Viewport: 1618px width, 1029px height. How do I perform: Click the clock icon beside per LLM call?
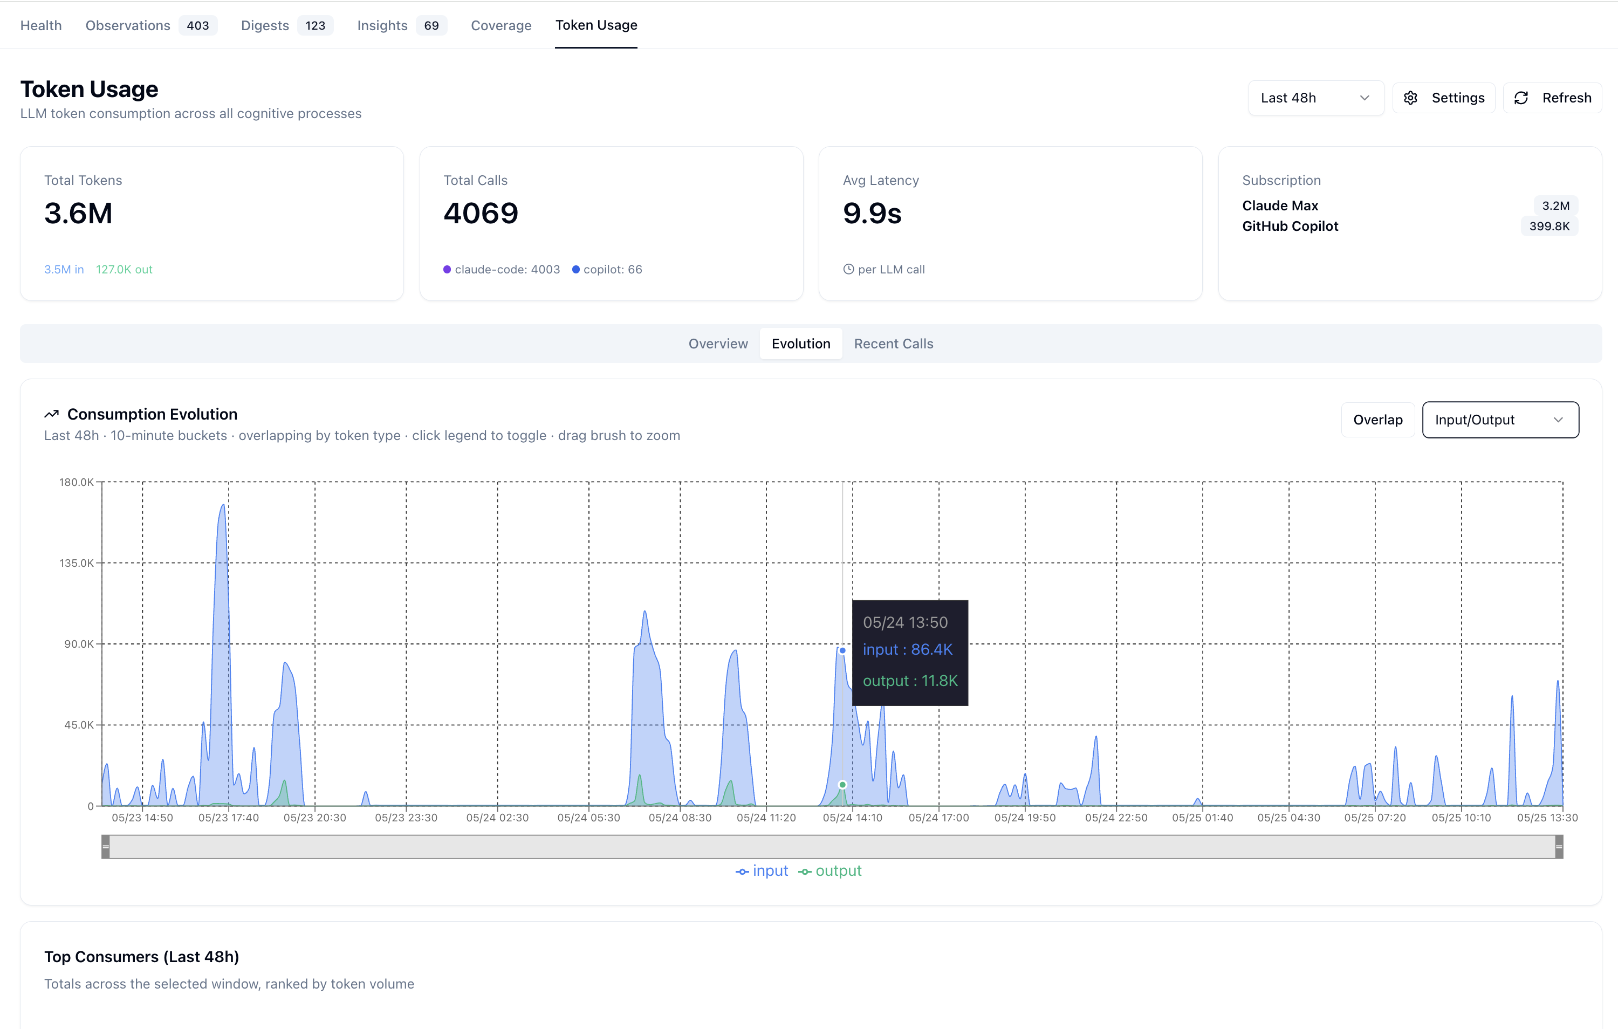(x=849, y=270)
